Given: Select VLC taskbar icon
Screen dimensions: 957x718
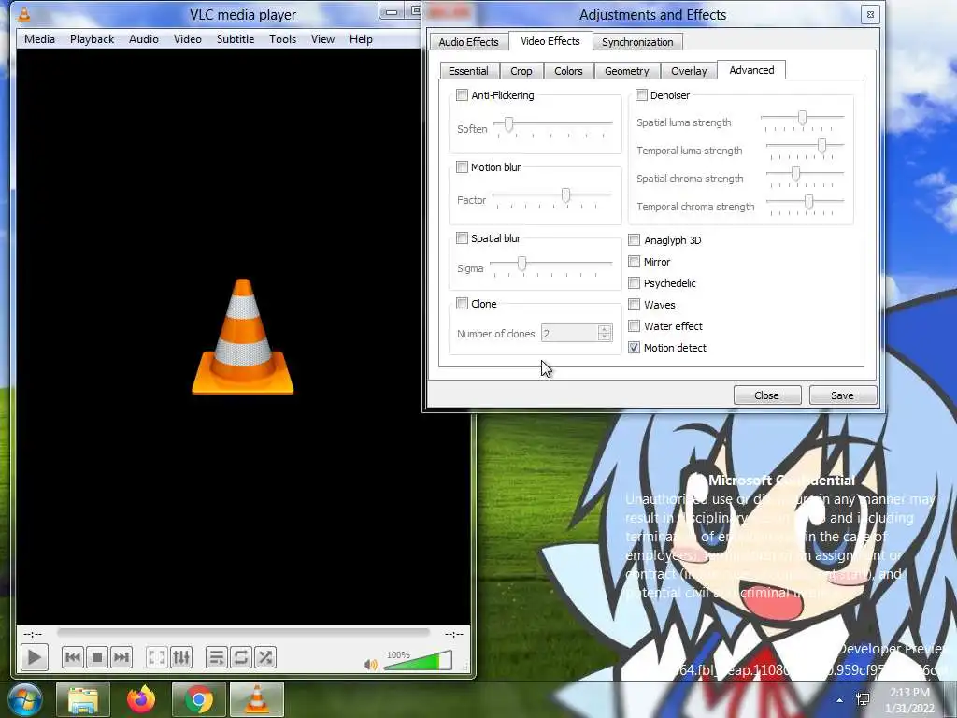Looking at the screenshot, I should click(x=257, y=699).
